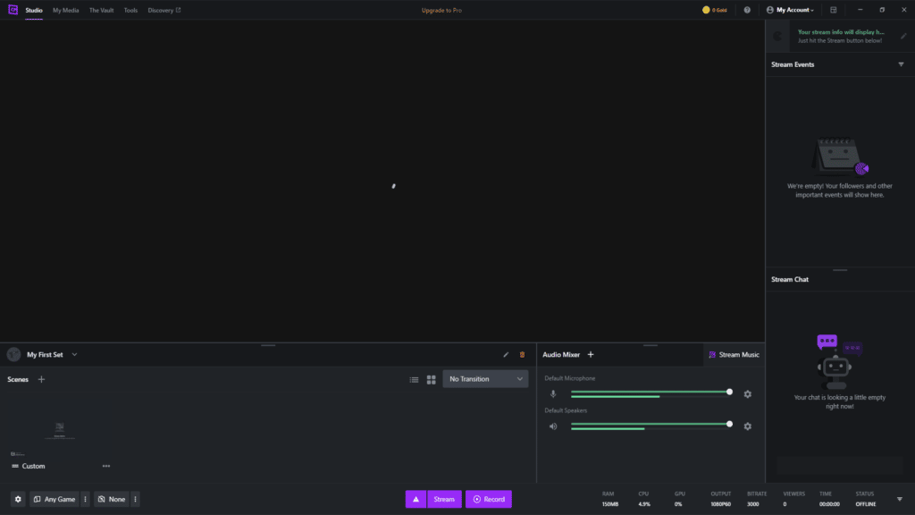The height and width of the screenshot is (515, 915).
Task: Mute the Default Microphone
Action: [553, 394]
